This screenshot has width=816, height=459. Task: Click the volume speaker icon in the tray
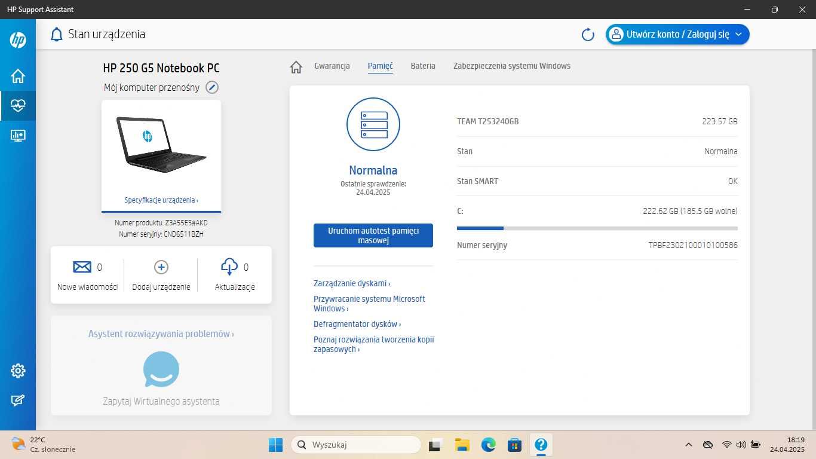coord(741,445)
